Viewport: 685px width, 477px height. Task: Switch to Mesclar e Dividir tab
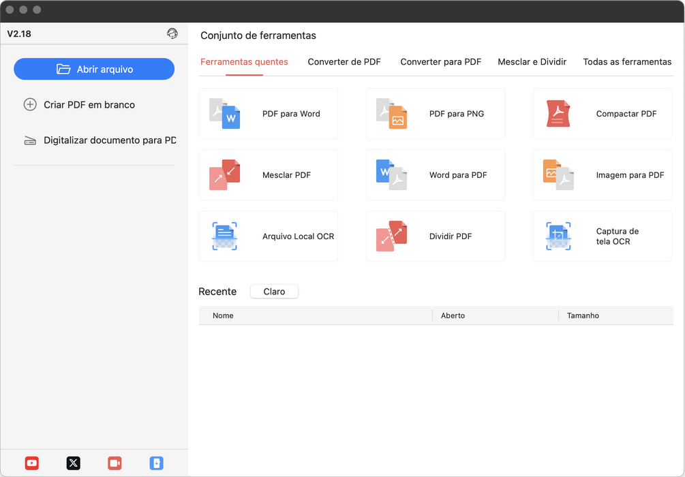point(532,61)
